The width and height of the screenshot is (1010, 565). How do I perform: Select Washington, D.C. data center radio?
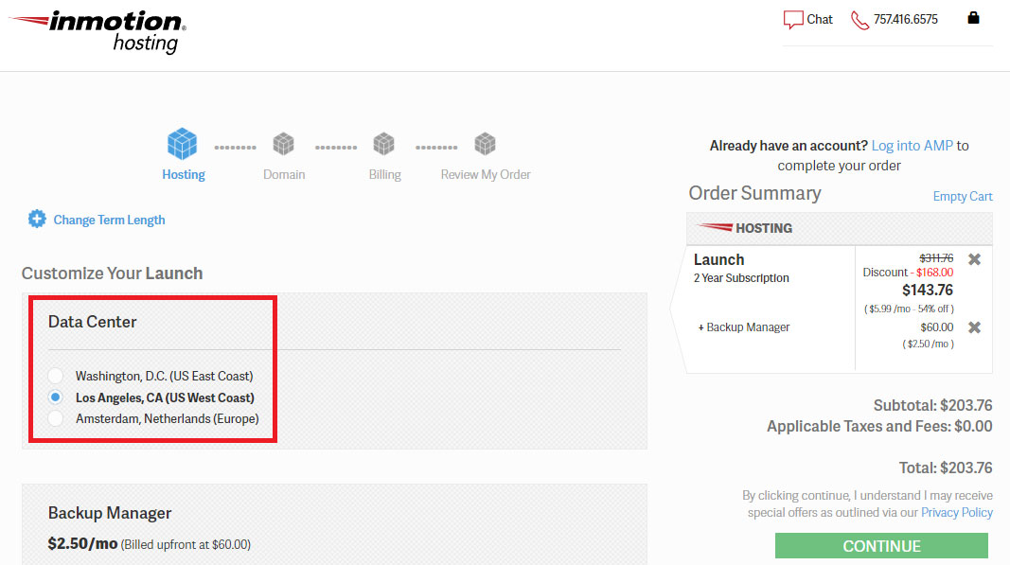click(56, 376)
